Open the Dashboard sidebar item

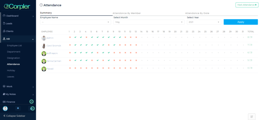(x=18, y=16)
